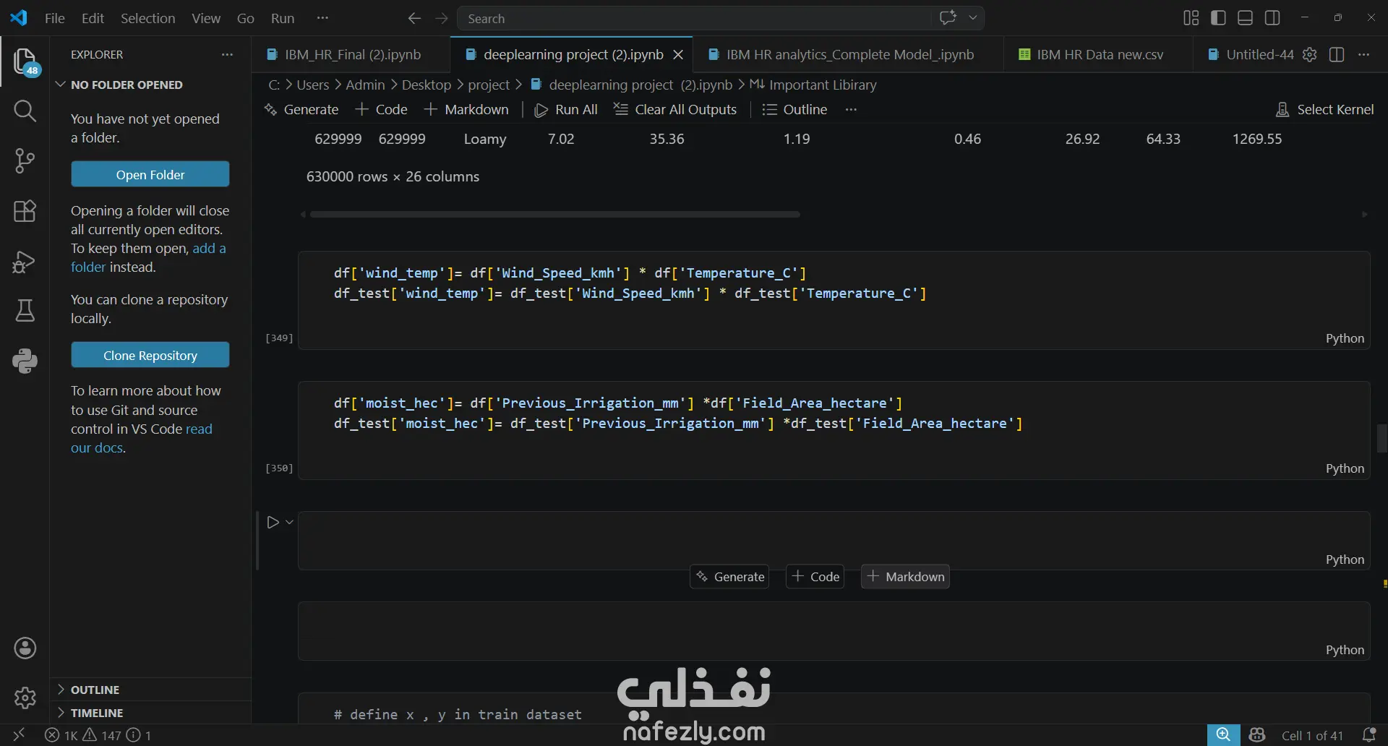
Task: Open the Accounts menu icon
Action: point(25,648)
